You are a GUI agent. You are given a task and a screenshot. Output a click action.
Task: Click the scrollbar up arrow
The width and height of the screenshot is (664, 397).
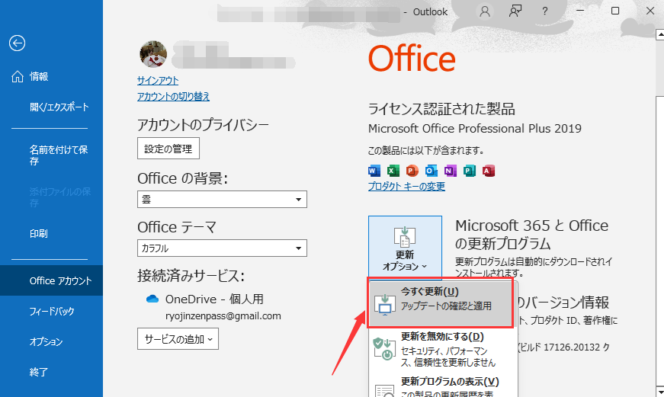(659, 35)
